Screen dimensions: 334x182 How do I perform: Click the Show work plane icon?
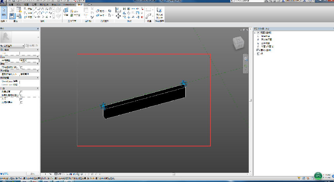tap(75, 11)
